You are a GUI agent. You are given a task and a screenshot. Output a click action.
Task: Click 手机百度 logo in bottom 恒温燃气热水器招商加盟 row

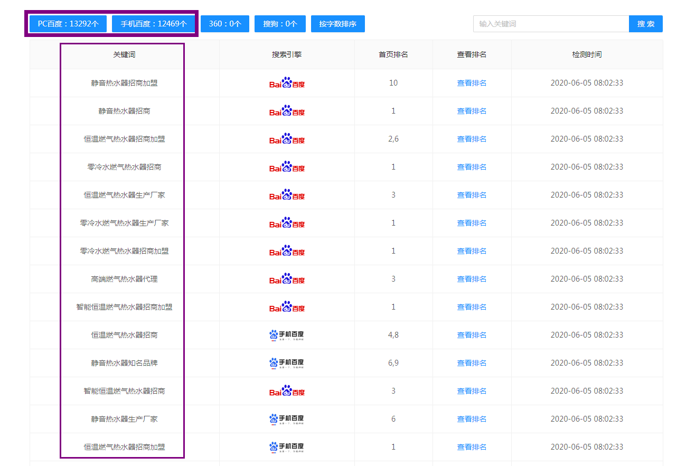pyautogui.click(x=287, y=447)
